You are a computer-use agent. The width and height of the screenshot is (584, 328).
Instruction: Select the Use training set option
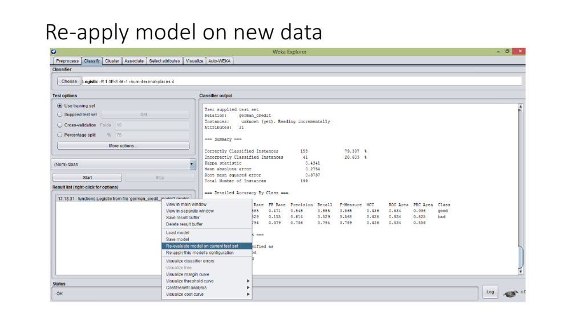(60, 106)
